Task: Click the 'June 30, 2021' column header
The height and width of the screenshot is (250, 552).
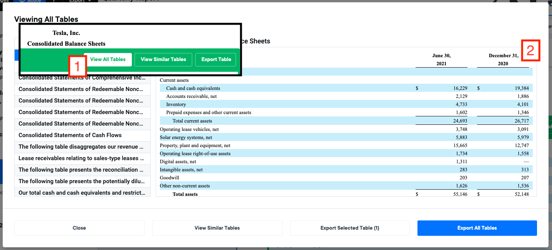Action: click(x=441, y=60)
